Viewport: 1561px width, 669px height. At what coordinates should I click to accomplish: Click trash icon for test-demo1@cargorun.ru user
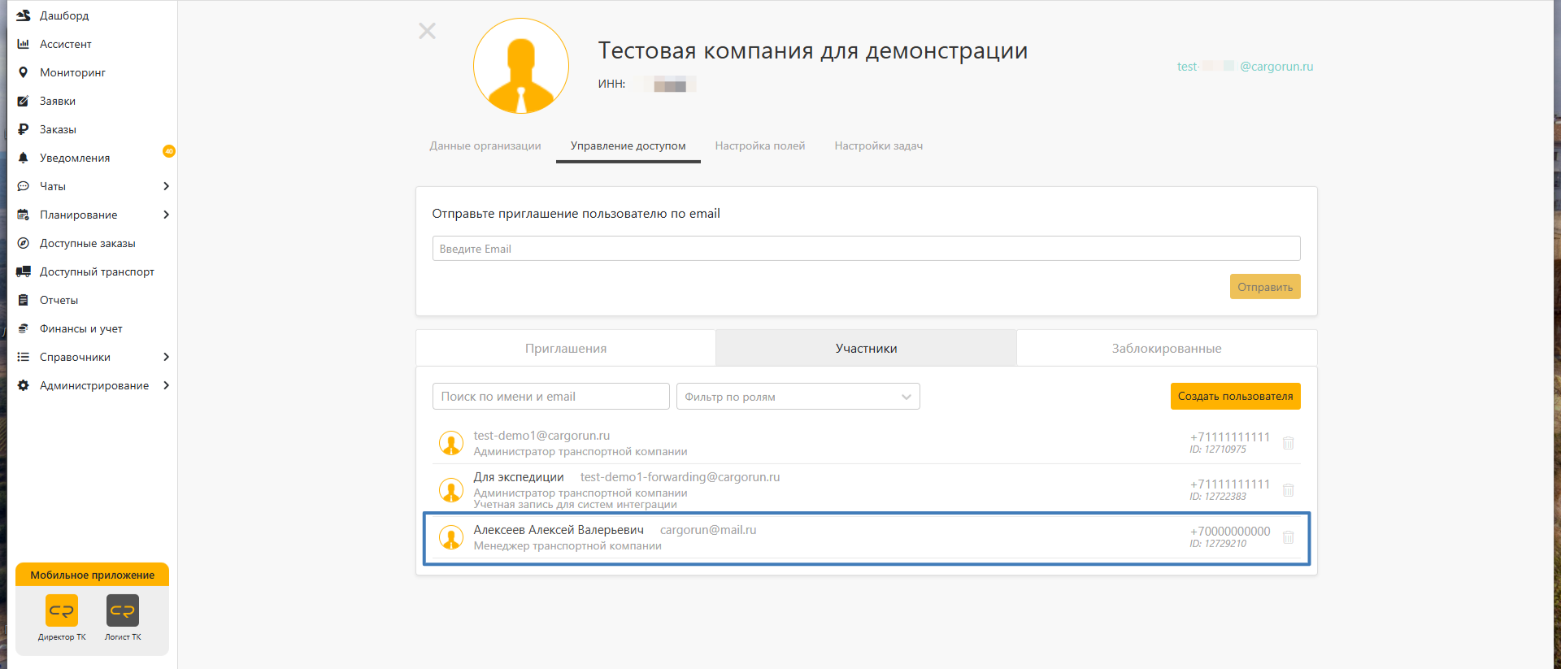[1288, 443]
